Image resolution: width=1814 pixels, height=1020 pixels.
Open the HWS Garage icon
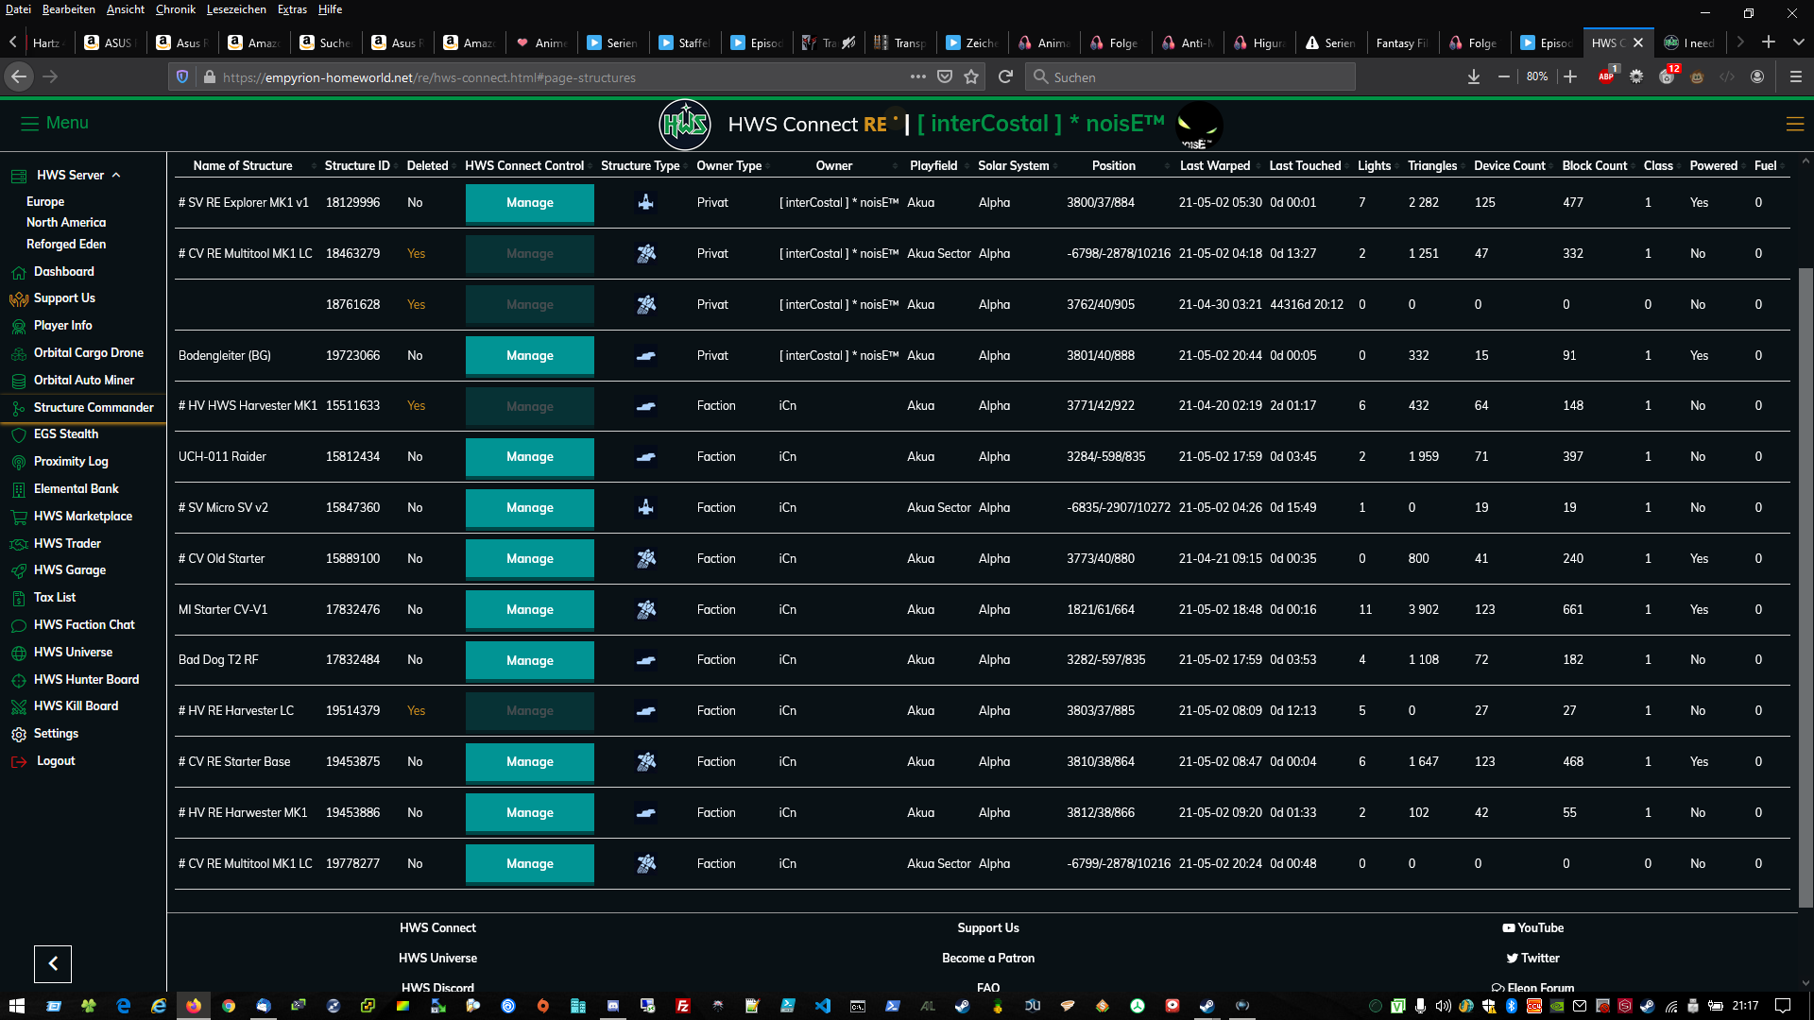18,570
